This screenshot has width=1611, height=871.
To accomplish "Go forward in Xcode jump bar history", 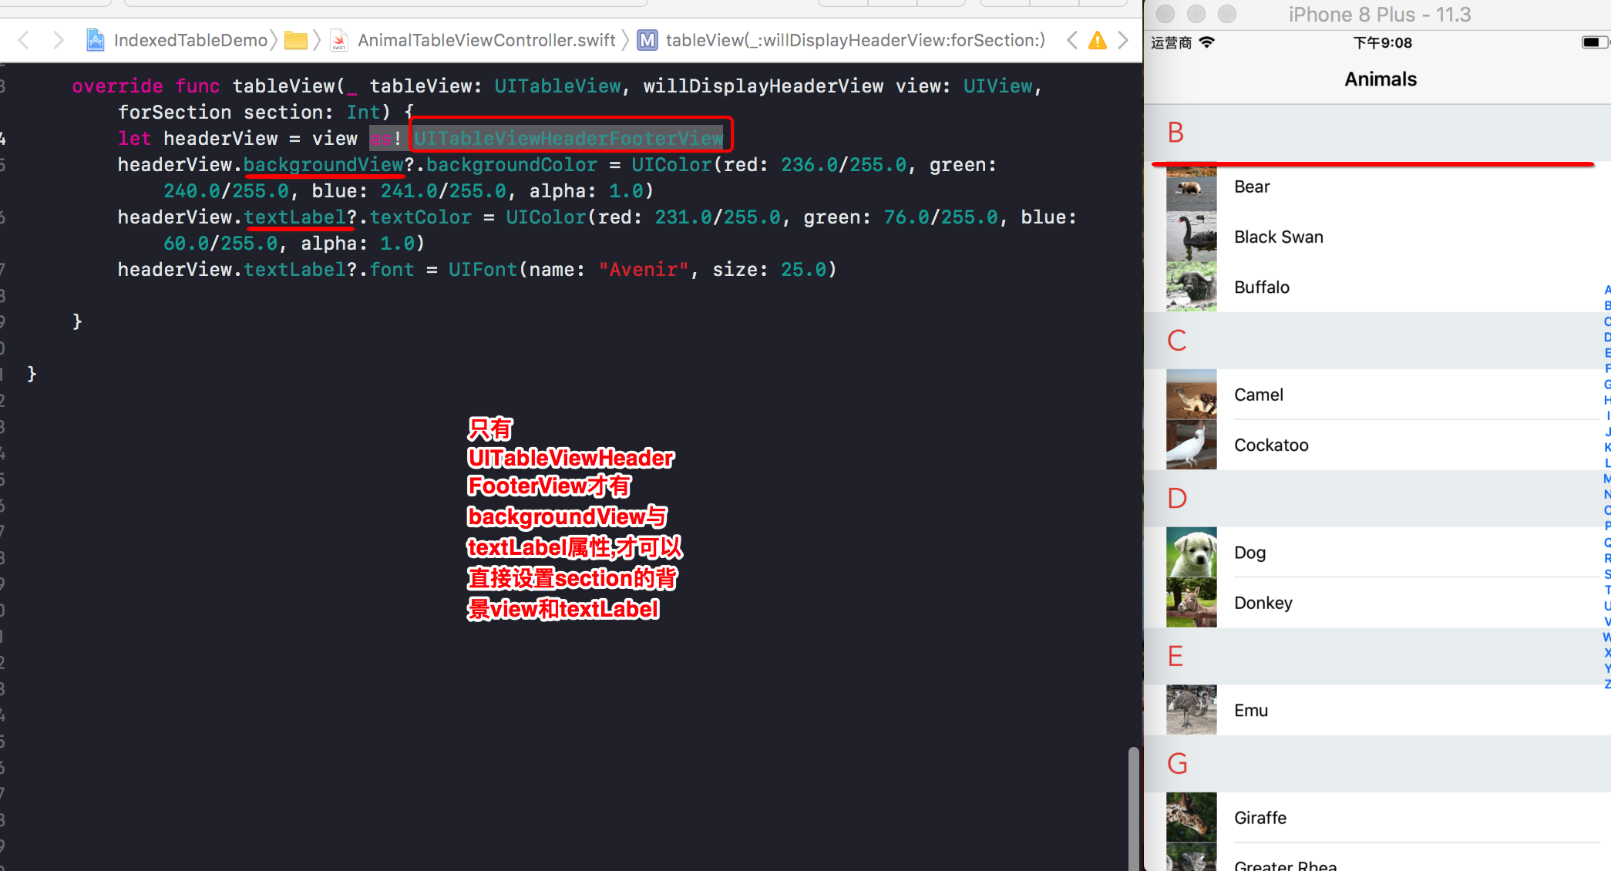I will coord(58,40).
